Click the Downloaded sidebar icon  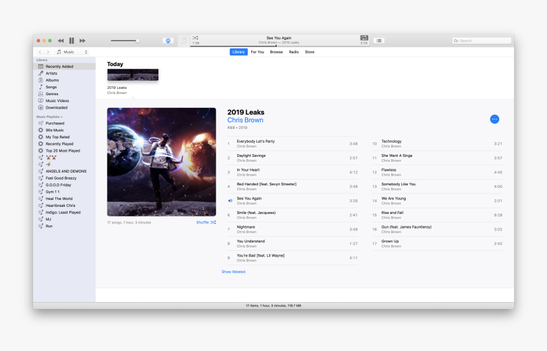point(41,108)
